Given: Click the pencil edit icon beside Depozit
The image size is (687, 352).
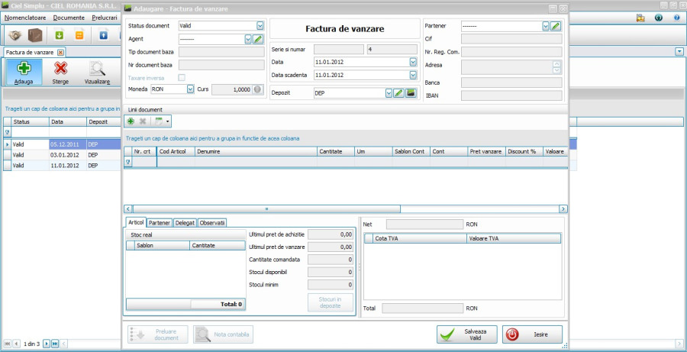Looking at the screenshot, I should pos(399,93).
